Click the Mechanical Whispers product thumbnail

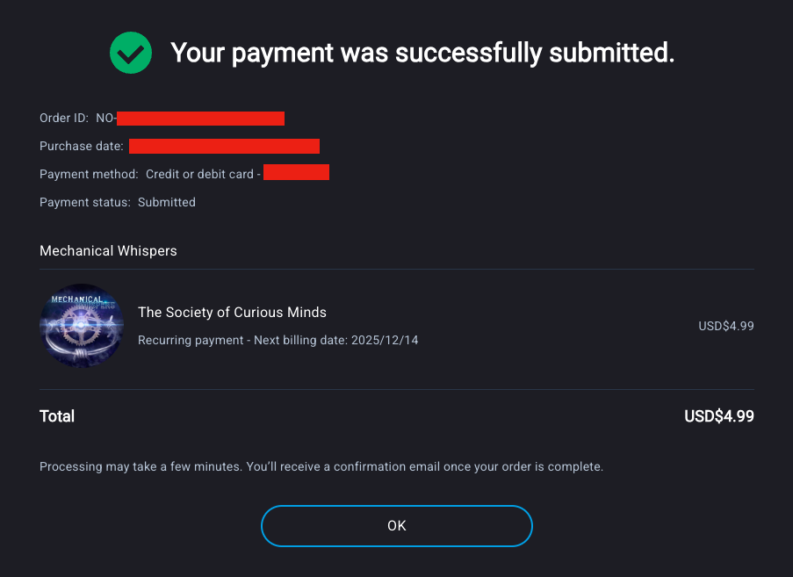(81, 326)
